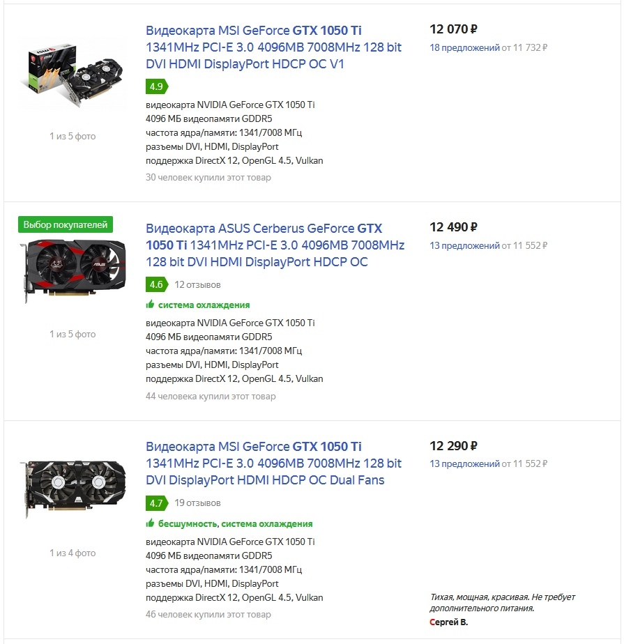This screenshot has width=624, height=644.
Task: Click the "1 из 4 фото" photo counter
Action: click(x=73, y=553)
